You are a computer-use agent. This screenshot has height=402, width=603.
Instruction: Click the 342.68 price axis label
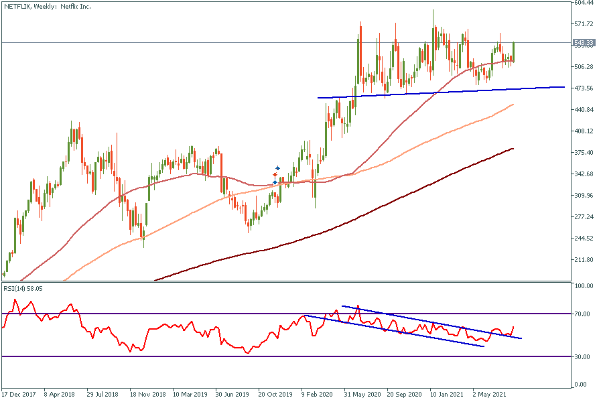coord(584,174)
